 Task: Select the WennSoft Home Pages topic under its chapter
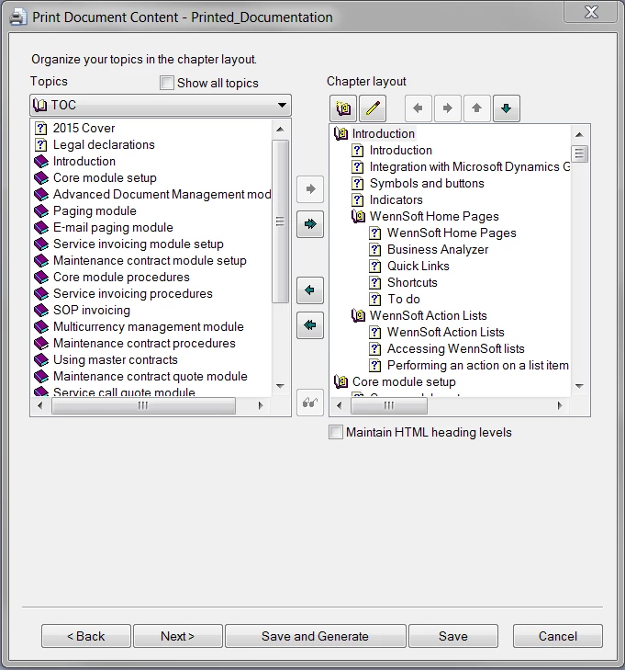click(452, 233)
